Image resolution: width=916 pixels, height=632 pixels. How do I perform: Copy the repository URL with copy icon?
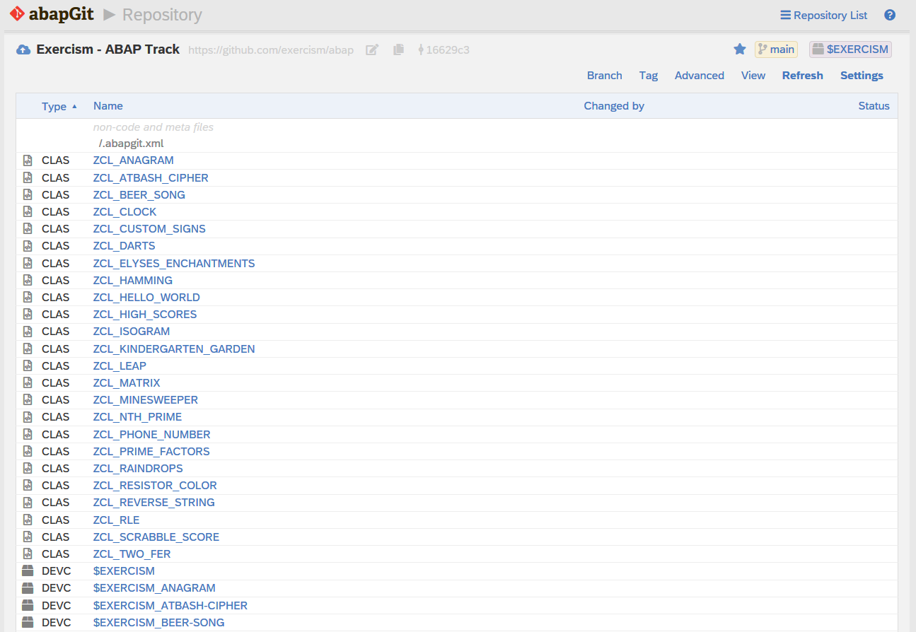[399, 49]
